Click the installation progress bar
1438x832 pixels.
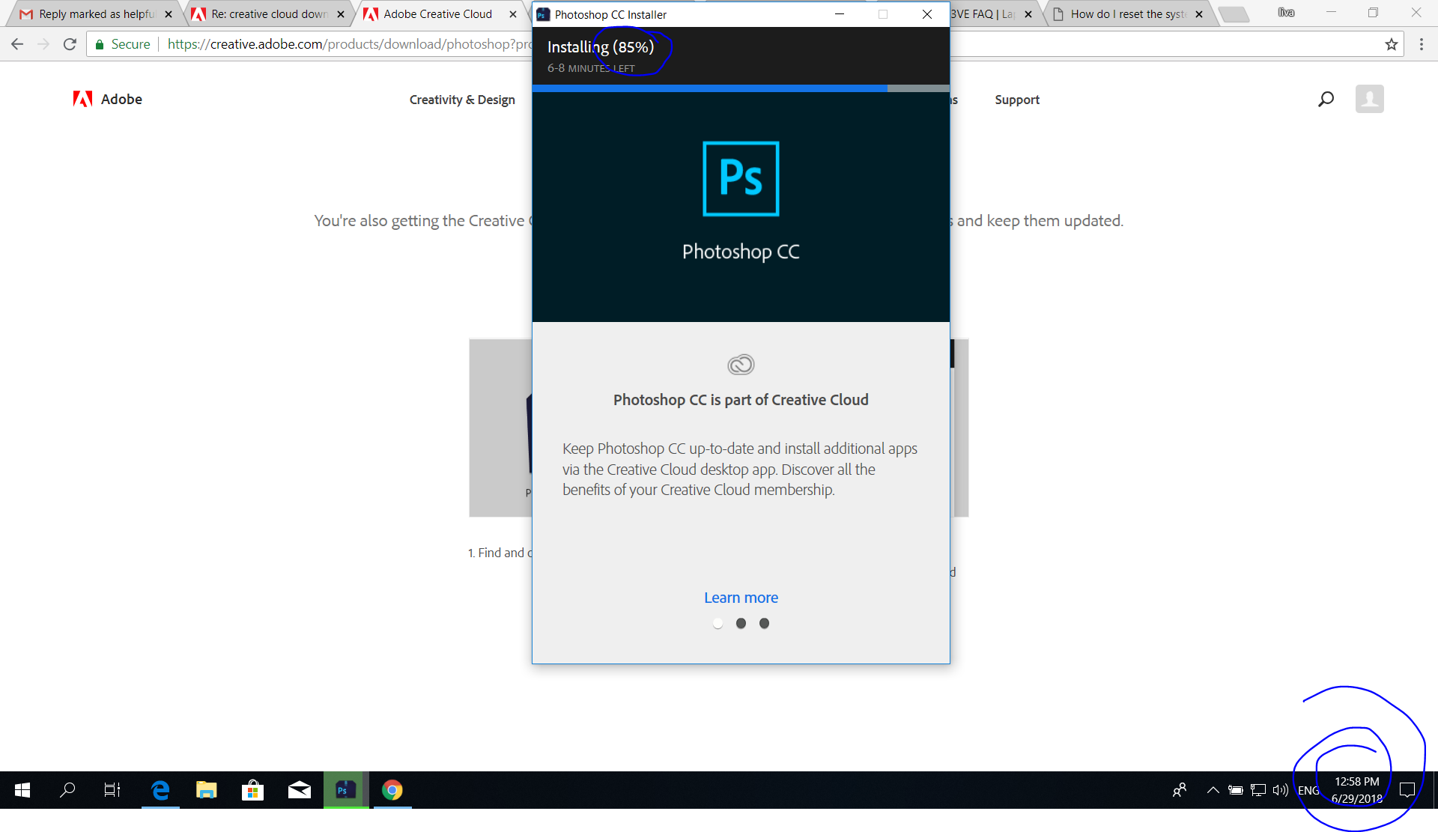point(741,88)
